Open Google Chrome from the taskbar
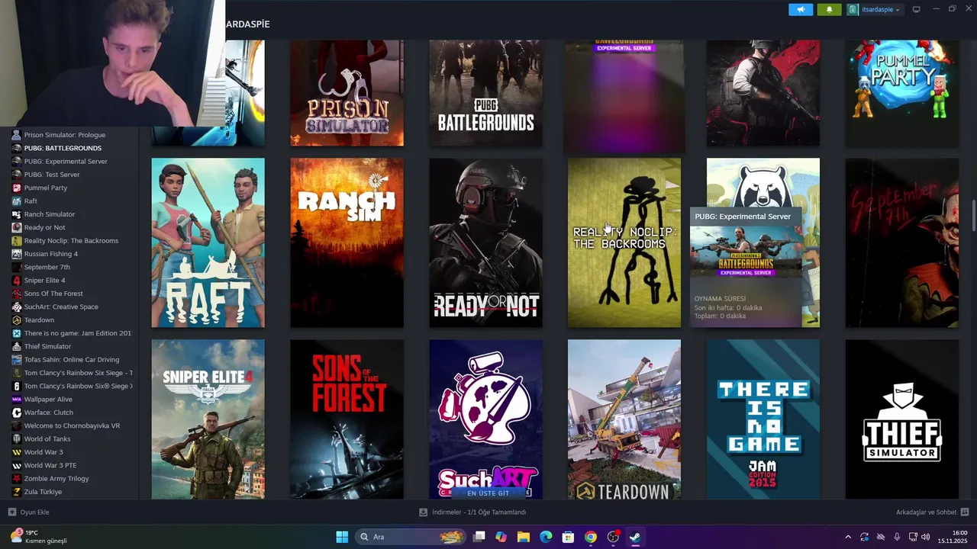977x549 pixels. pyautogui.click(x=591, y=537)
